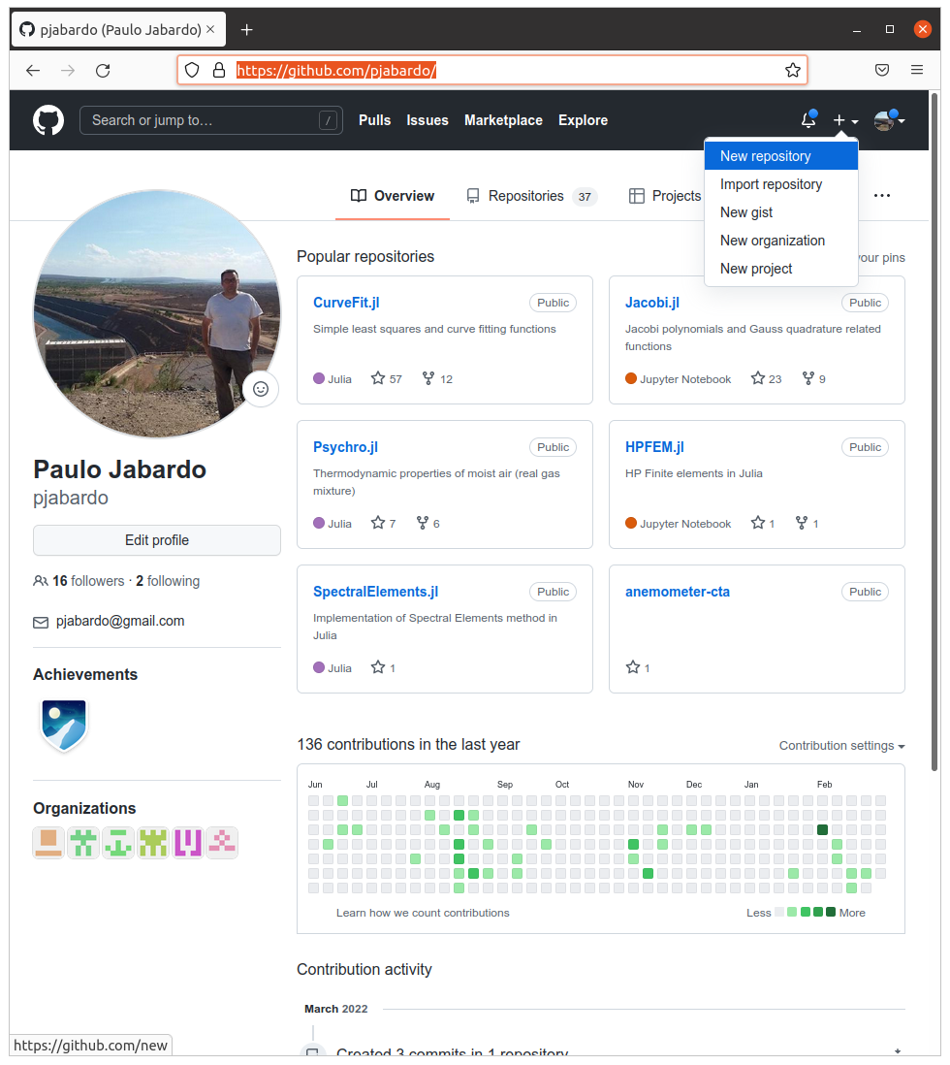Click the profile photo
Screen dimensions: 950x1065
pos(157,314)
